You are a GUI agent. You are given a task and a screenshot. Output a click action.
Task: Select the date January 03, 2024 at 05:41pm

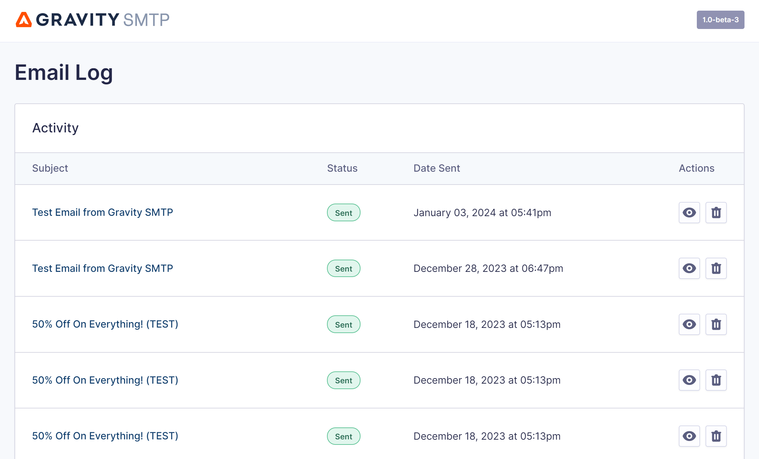pos(482,213)
